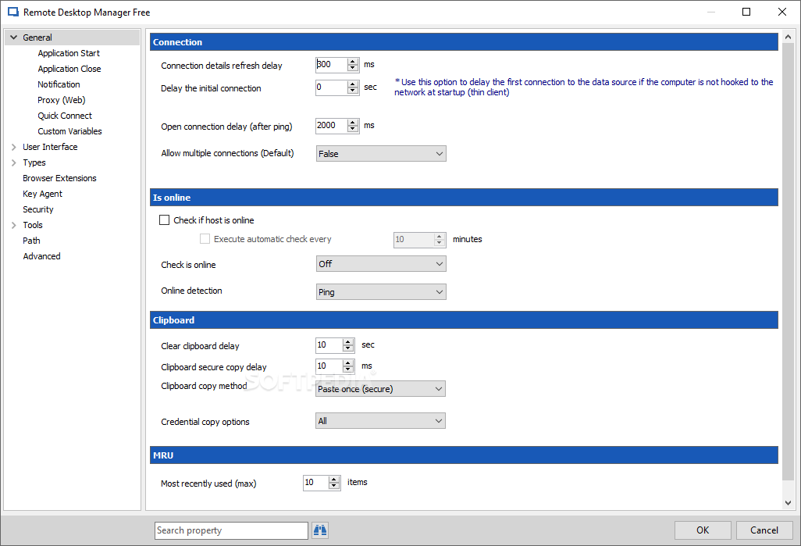The height and width of the screenshot is (546, 801).
Task: Increase clear clipboard delay value
Action: [x=348, y=342]
